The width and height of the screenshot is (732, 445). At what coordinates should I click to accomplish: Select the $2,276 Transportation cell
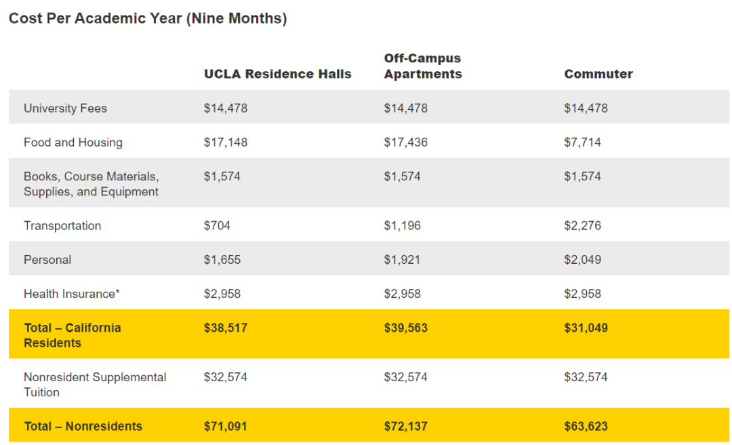point(583,225)
